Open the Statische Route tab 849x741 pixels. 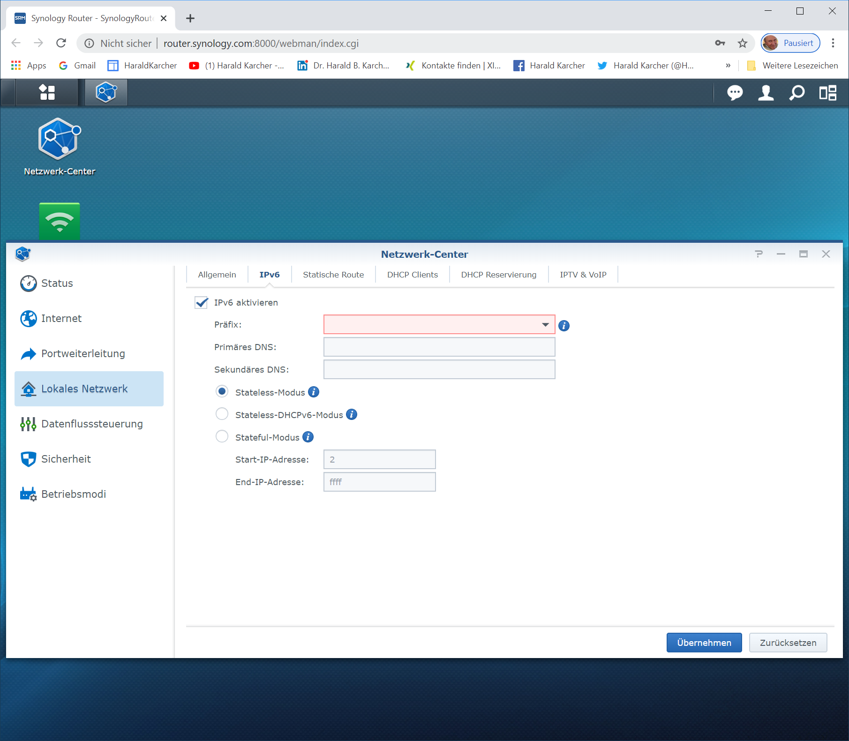[333, 275]
